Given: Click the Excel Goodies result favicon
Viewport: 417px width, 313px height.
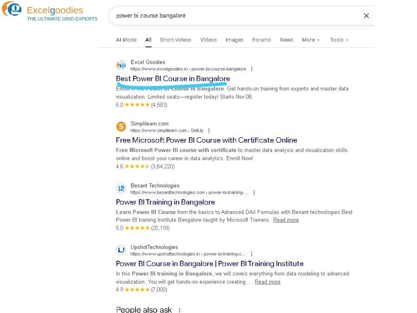Looking at the screenshot, I should coord(121,65).
